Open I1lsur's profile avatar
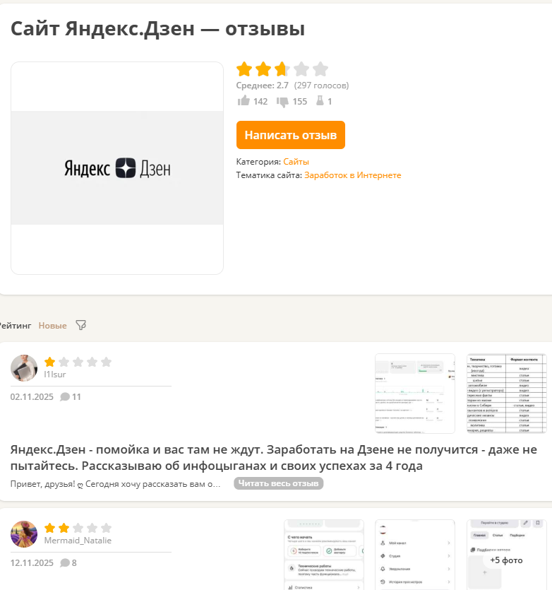 click(x=24, y=368)
